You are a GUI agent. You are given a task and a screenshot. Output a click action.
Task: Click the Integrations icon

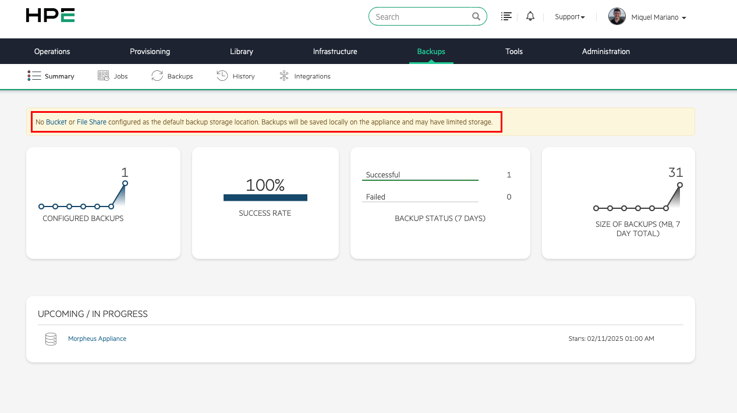(x=284, y=76)
